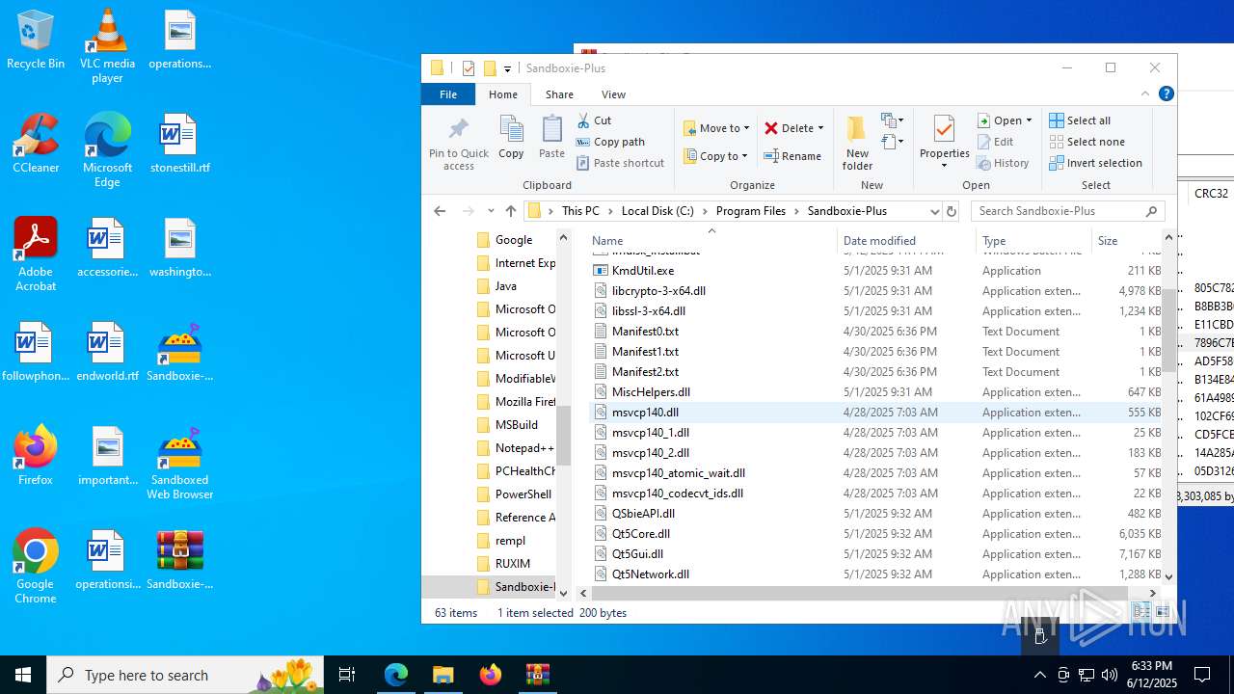Screen dimensions: 1234x694
Task: Open the History command
Action: pyautogui.click(x=1003, y=163)
